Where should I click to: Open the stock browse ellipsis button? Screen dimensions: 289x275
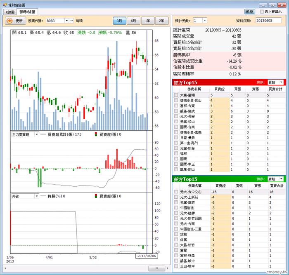coord(71,21)
